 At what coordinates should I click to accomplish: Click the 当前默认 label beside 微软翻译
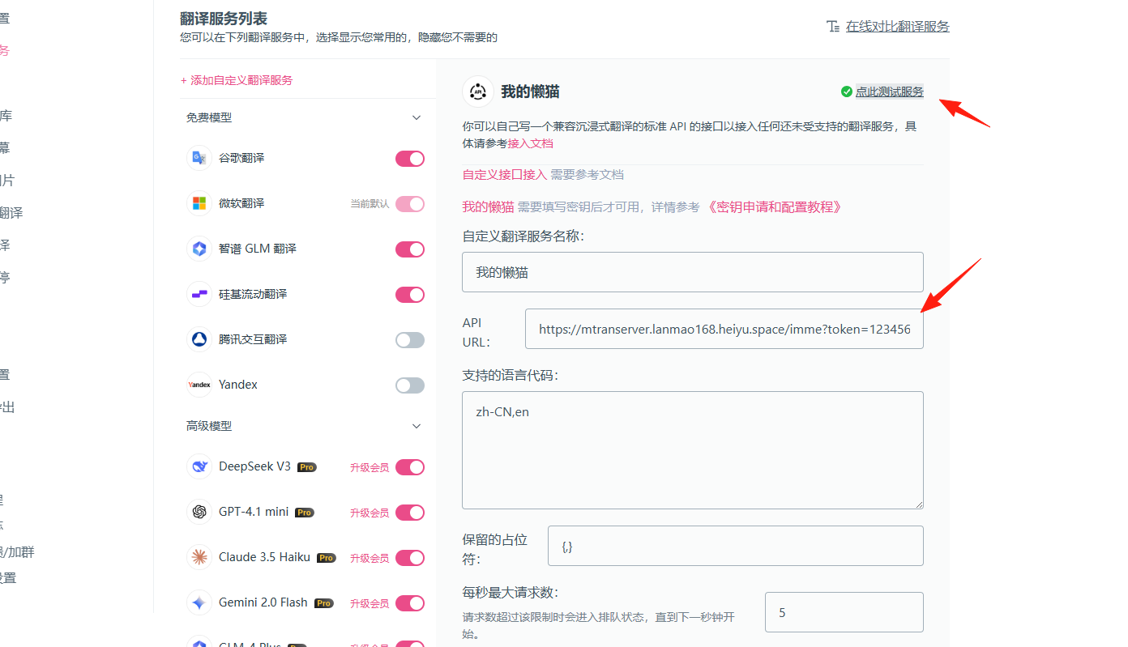(370, 204)
